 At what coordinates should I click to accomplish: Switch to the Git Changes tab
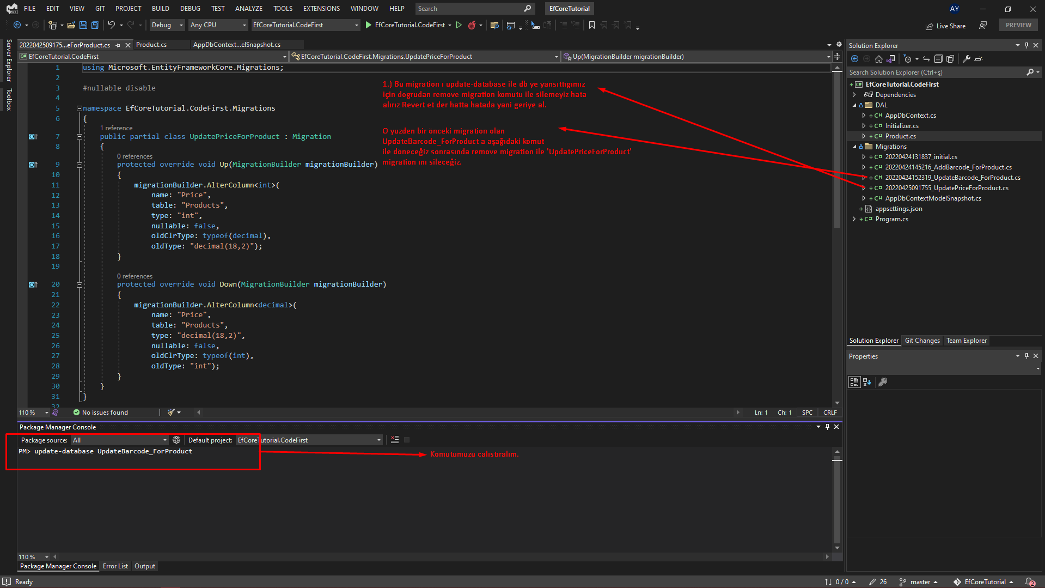coord(922,341)
